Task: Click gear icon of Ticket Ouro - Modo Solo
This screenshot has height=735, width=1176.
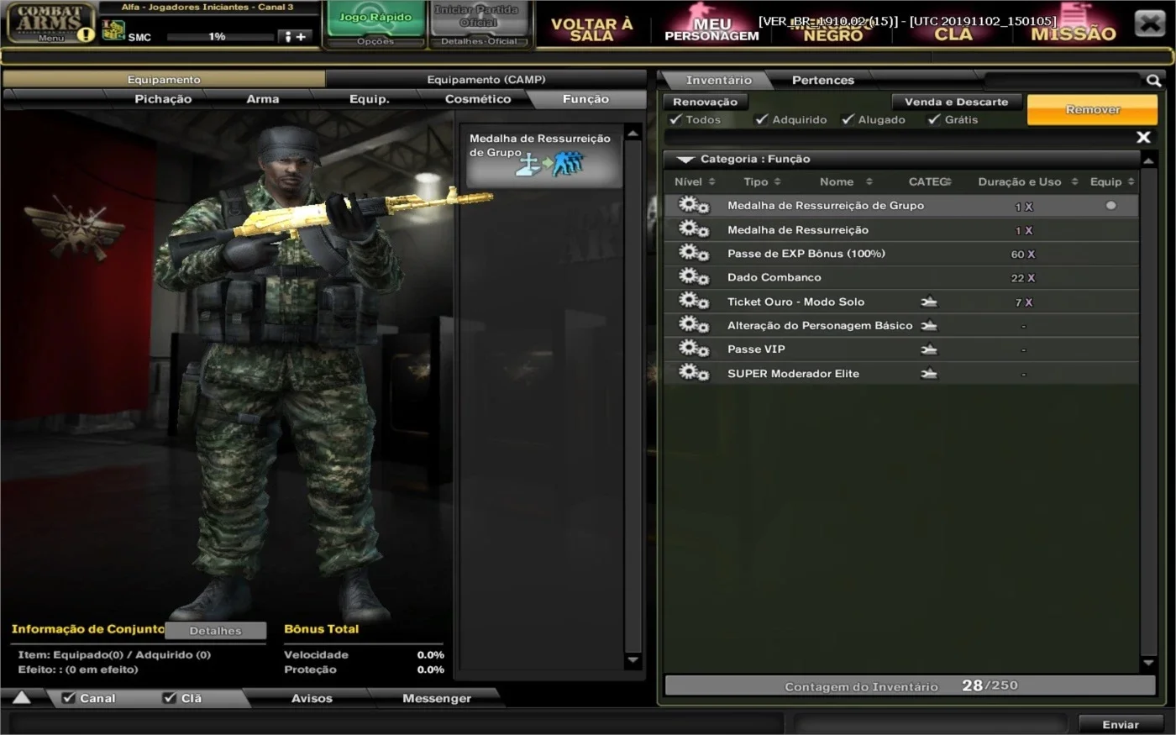Action: pos(694,301)
